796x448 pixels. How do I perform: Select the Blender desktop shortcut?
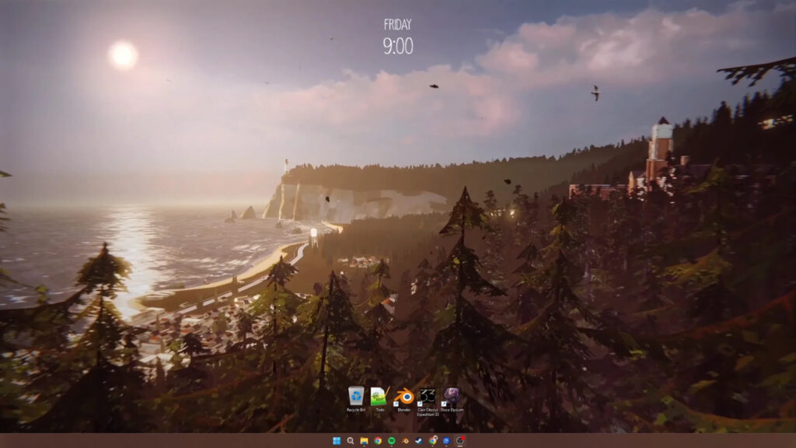(x=404, y=398)
